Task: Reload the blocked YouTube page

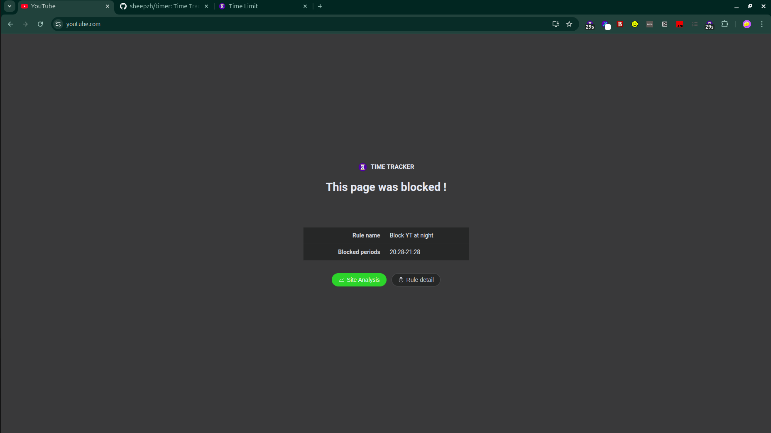Action: (40, 24)
